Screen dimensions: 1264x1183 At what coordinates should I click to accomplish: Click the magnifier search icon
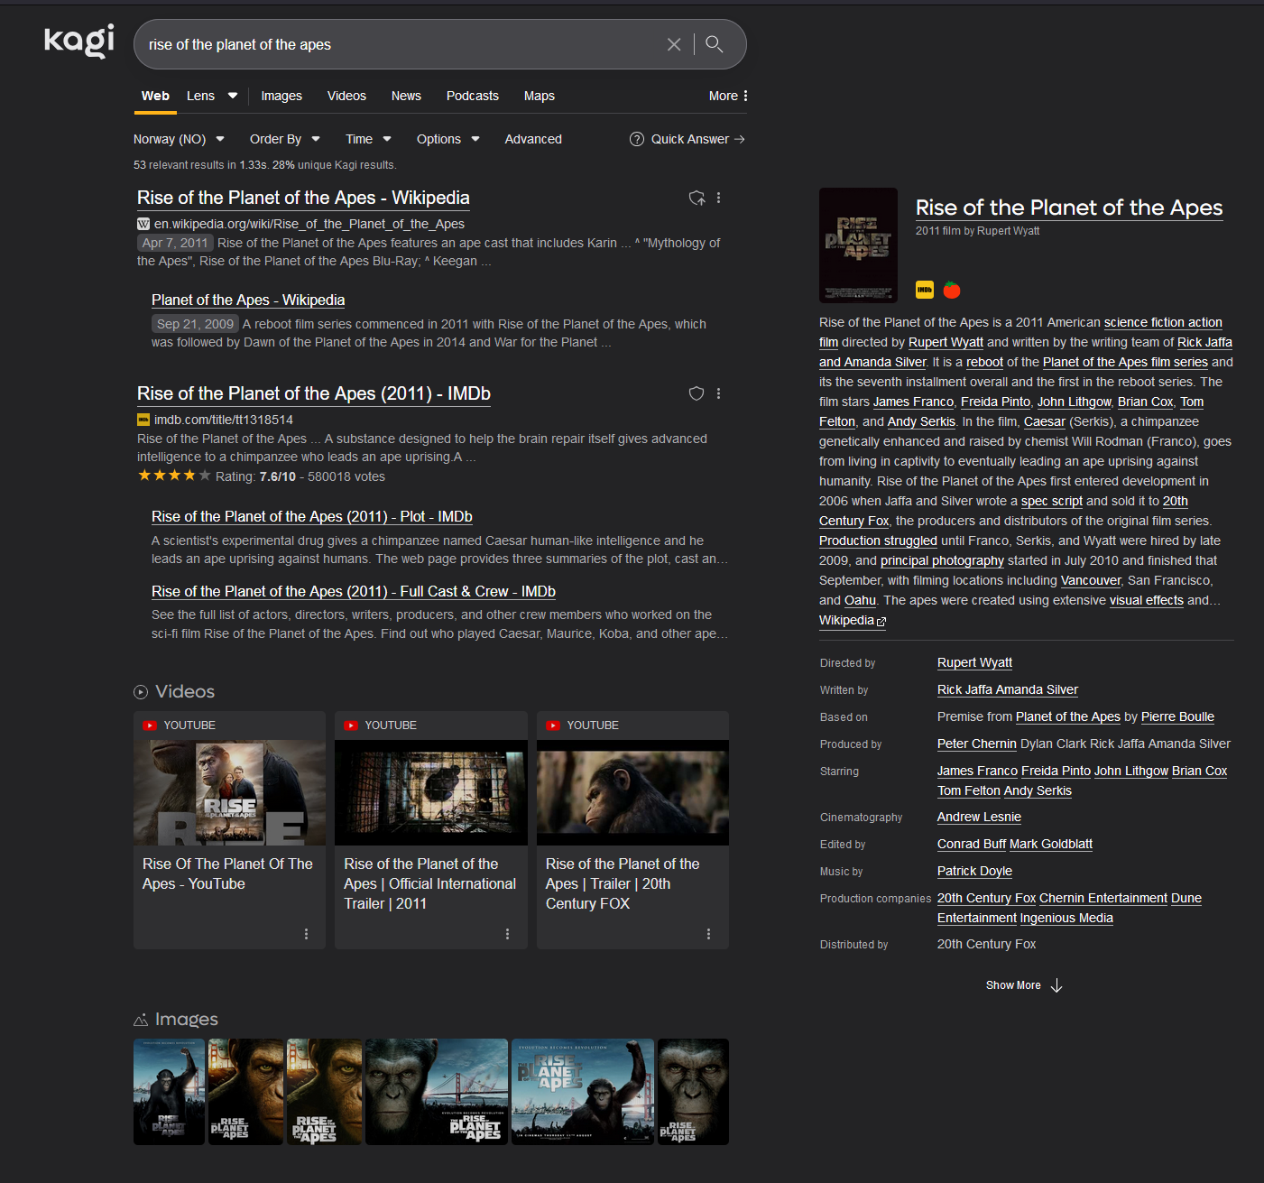[714, 44]
